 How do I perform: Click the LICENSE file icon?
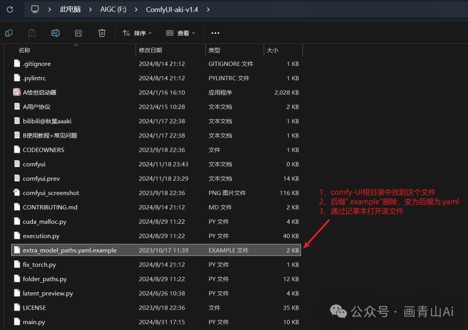[17, 307]
